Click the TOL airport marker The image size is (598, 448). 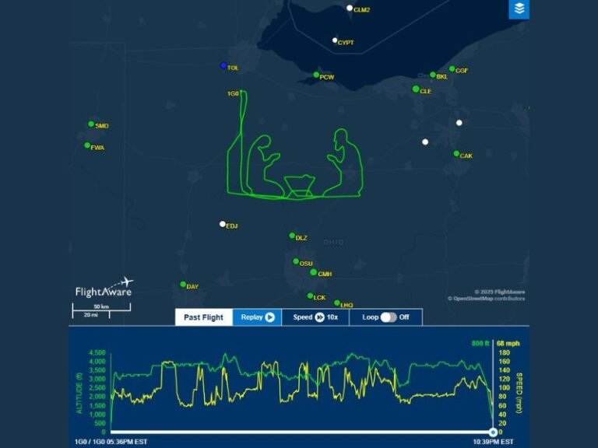223,65
